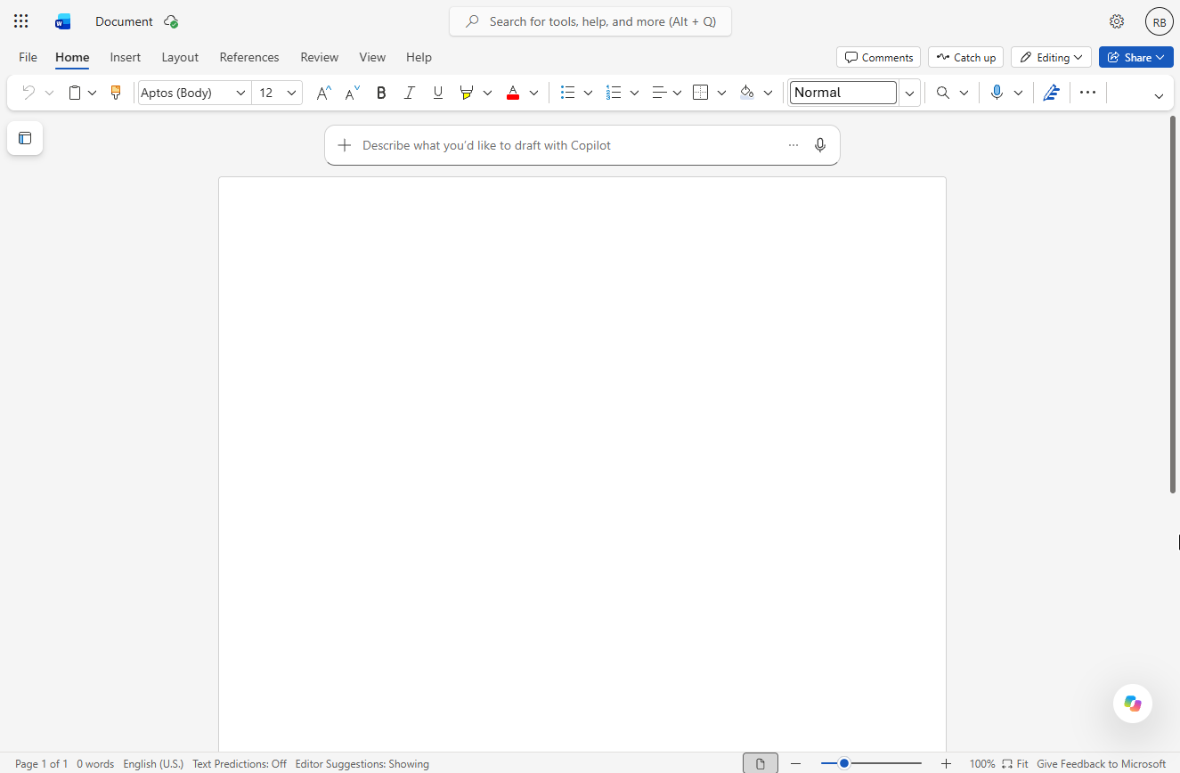This screenshot has height=773, width=1180.
Task: Switch to the References tab
Action: 249,57
